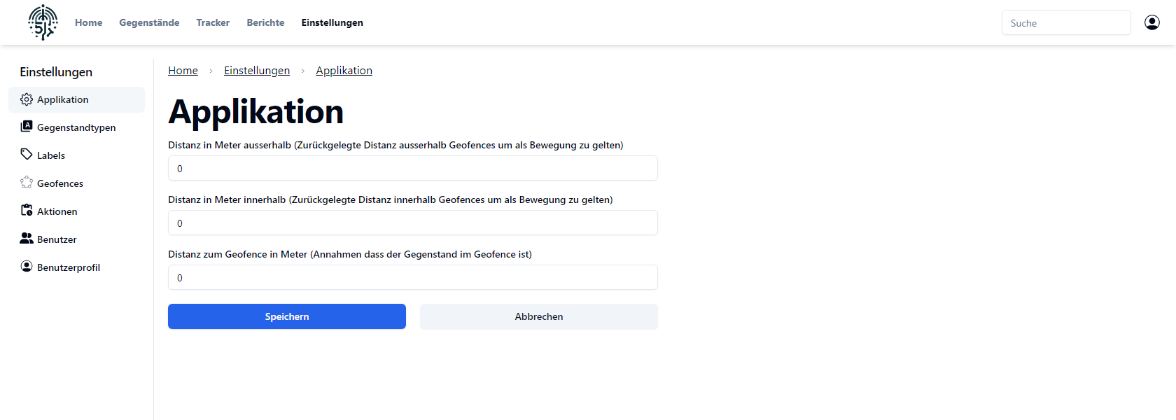1176x420 pixels.
Task: Click the Geofences polygon icon
Action: point(27,183)
